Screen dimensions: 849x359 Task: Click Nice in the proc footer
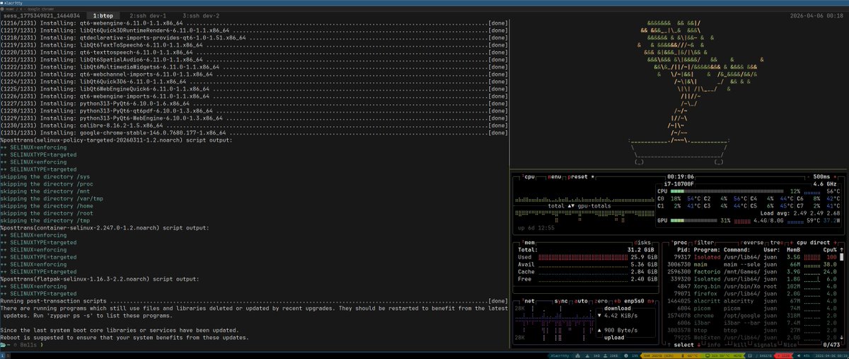790,345
